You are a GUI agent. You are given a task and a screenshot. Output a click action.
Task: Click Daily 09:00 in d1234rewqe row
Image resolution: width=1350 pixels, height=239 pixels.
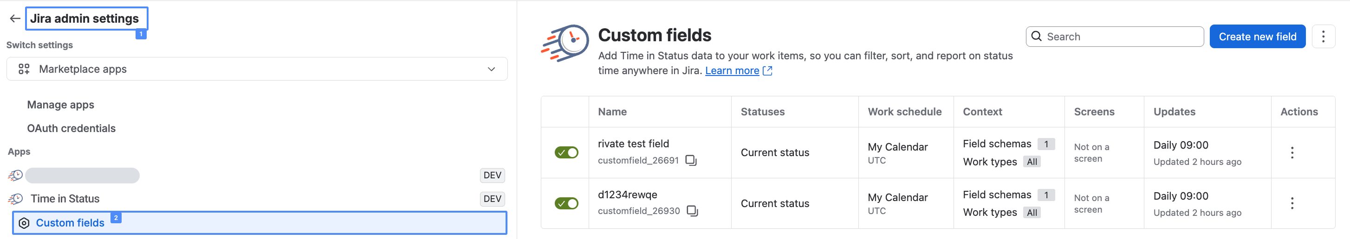[1181, 196]
